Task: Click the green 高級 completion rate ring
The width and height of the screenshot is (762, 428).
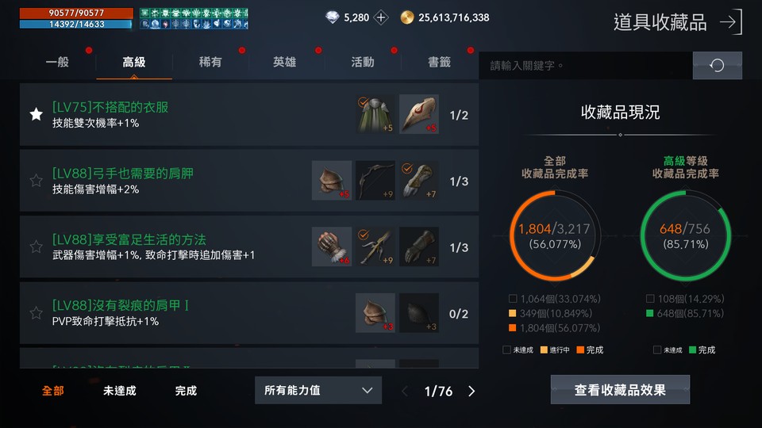Action: [685, 236]
